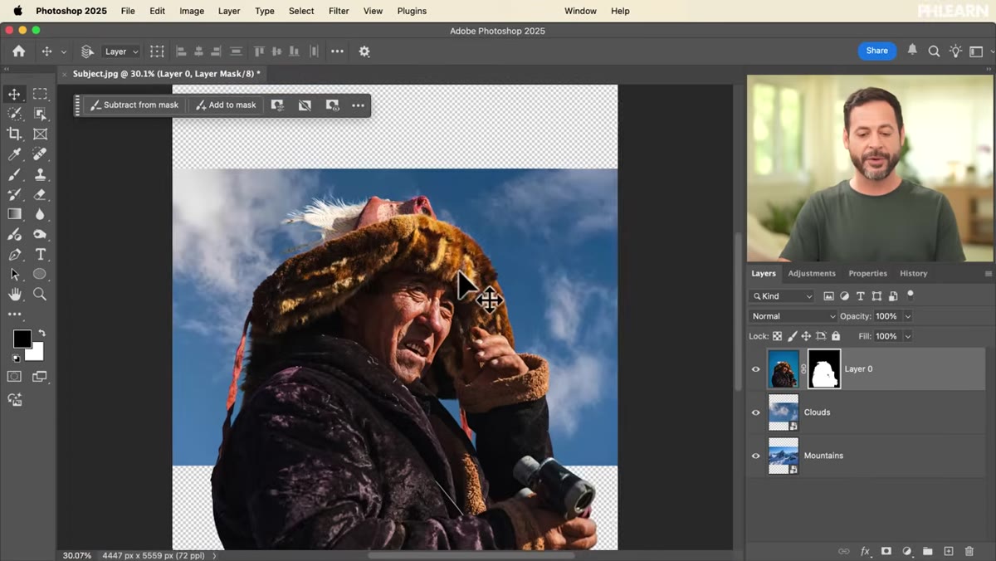Select the Type tool
This screenshot has height=561, width=996.
point(40,255)
